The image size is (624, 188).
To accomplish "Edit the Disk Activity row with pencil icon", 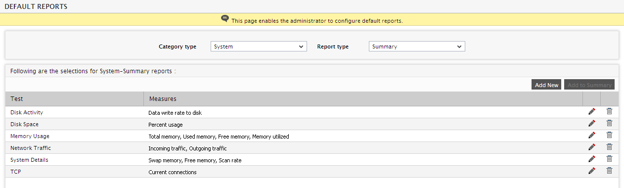I will [592, 112].
